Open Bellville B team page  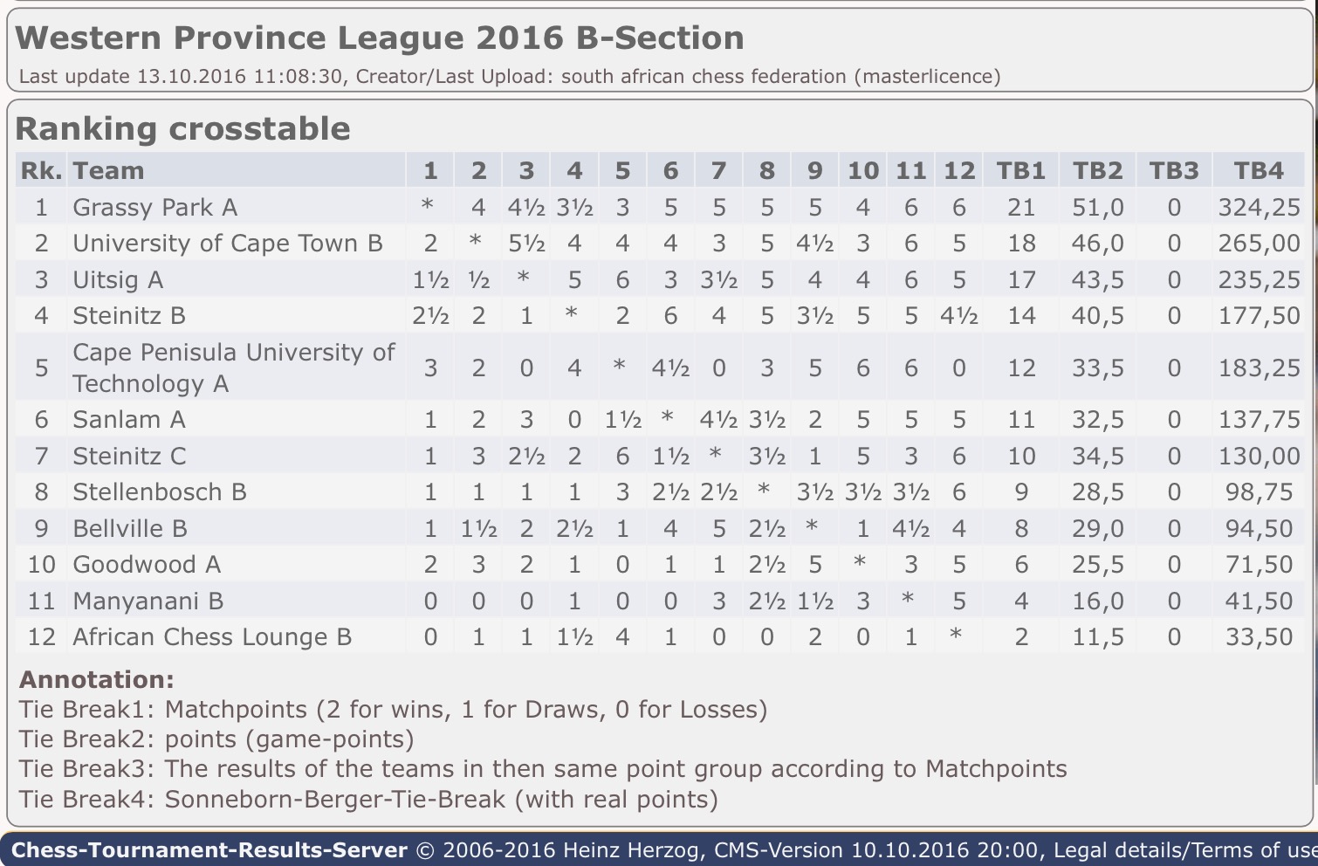click(130, 529)
